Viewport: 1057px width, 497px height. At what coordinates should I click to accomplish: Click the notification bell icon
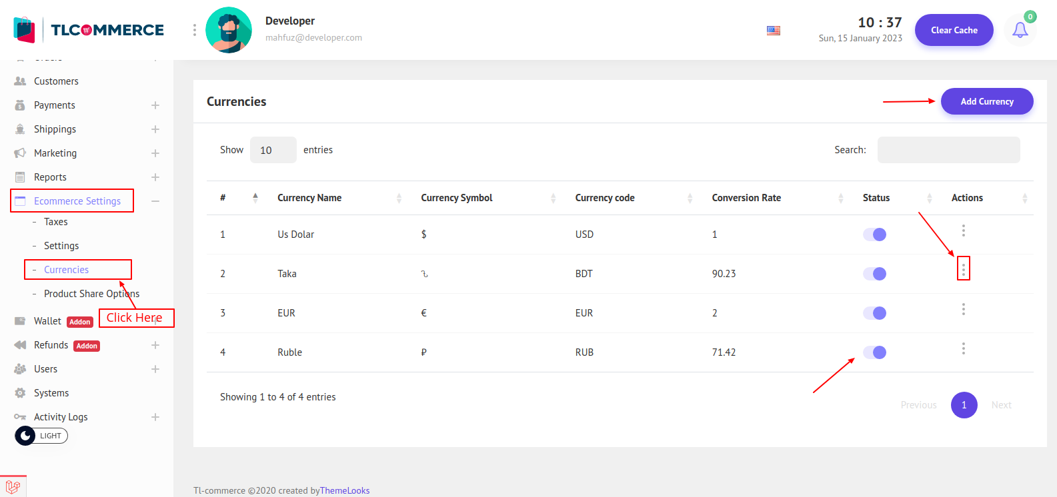pyautogui.click(x=1020, y=30)
